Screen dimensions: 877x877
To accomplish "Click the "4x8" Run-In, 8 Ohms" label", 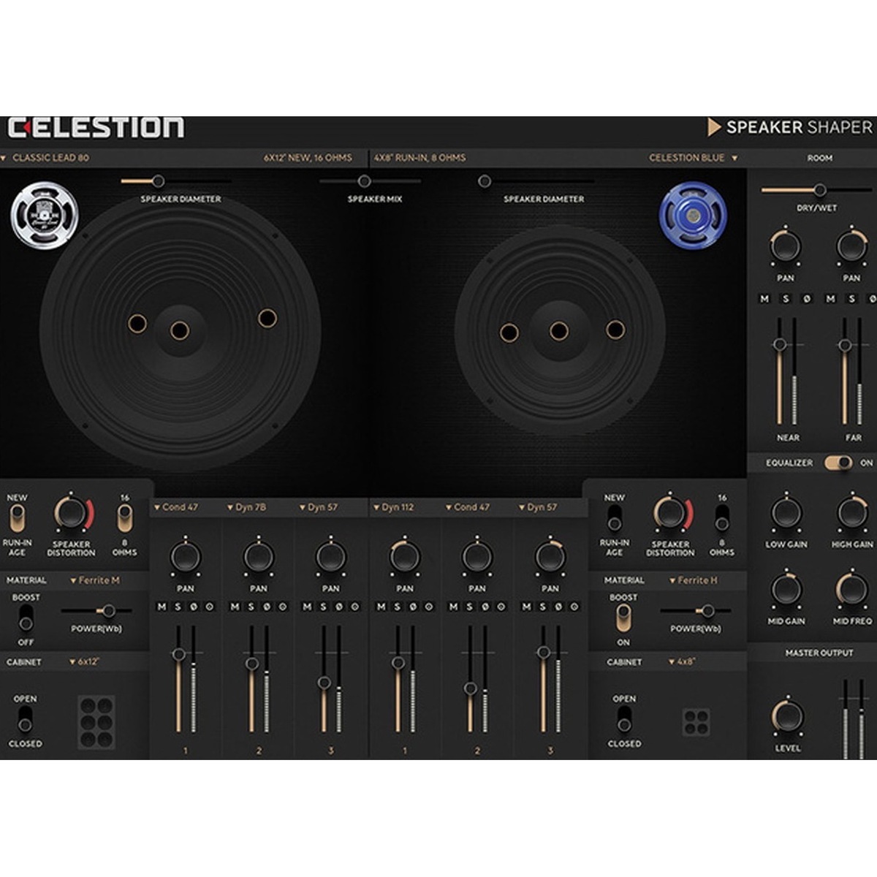I will [419, 158].
